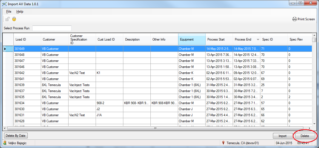This screenshot has height=148, width=319.
Task: Click the vertical scrollbar up arrow
Action: coord(314,35)
